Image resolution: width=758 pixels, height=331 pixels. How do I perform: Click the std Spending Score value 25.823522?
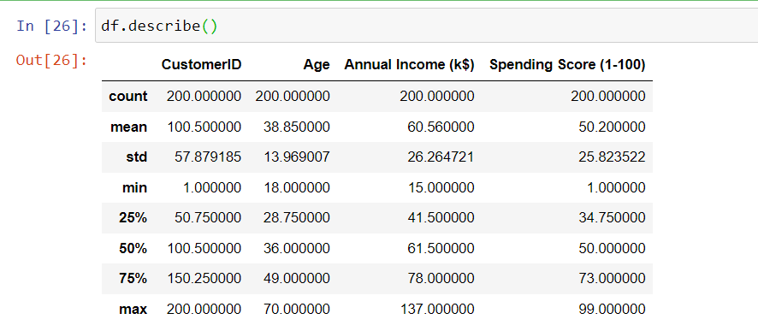coord(612,157)
